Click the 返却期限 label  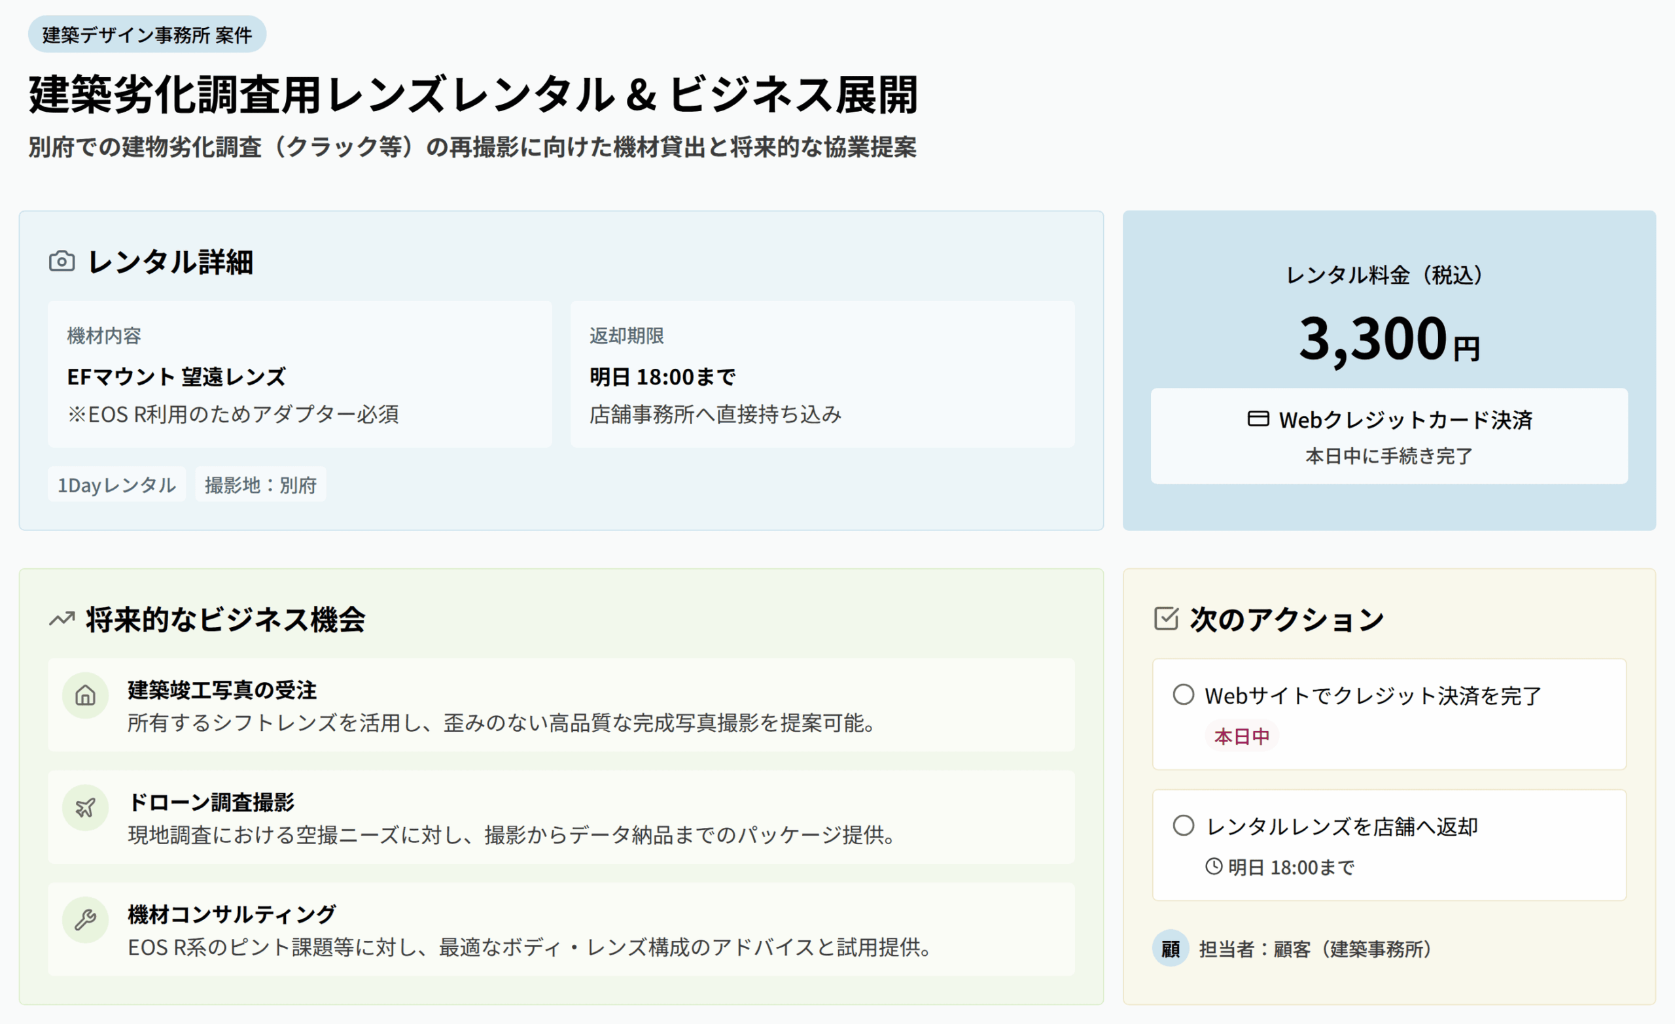pyautogui.click(x=627, y=335)
